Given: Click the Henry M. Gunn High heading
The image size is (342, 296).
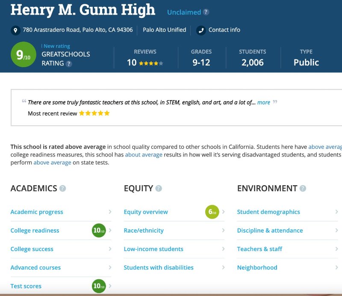Looking at the screenshot, I should pos(83,10).
